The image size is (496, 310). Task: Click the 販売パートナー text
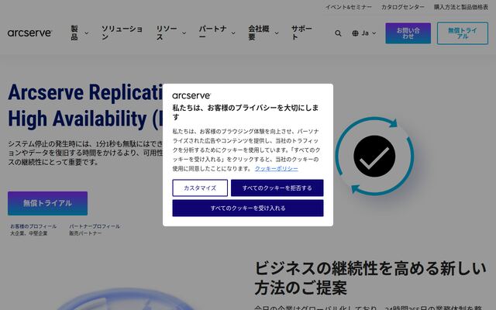(x=85, y=233)
